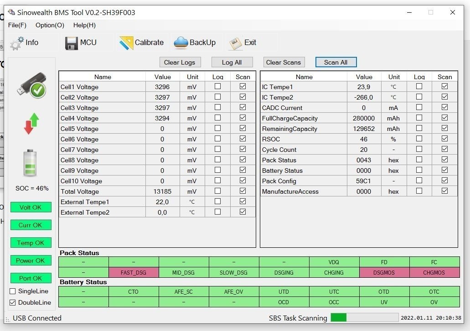Uncheck Scan checkbox for Cell1 Voltage

(x=243, y=86)
